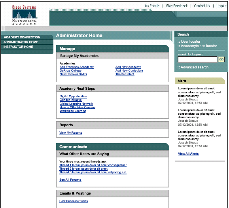Select Administrator Home in the left menu
Image resolution: width=229 pixels, height=208 pixels.
pos(21,42)
